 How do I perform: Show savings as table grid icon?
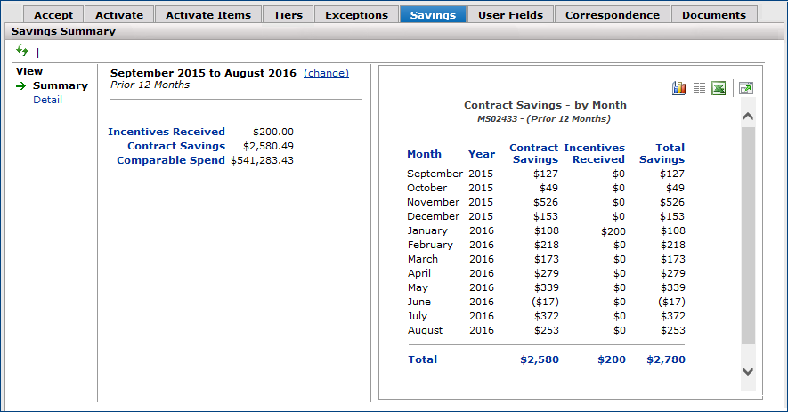699,88
